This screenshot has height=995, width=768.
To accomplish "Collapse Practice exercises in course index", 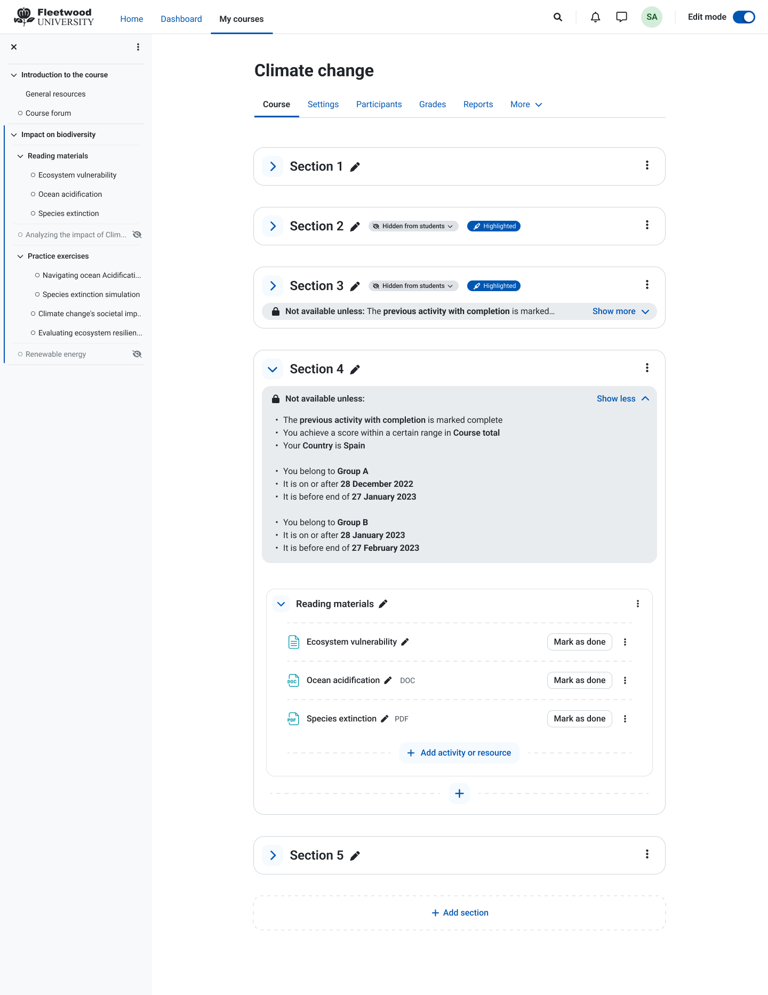I will [20, 256].
